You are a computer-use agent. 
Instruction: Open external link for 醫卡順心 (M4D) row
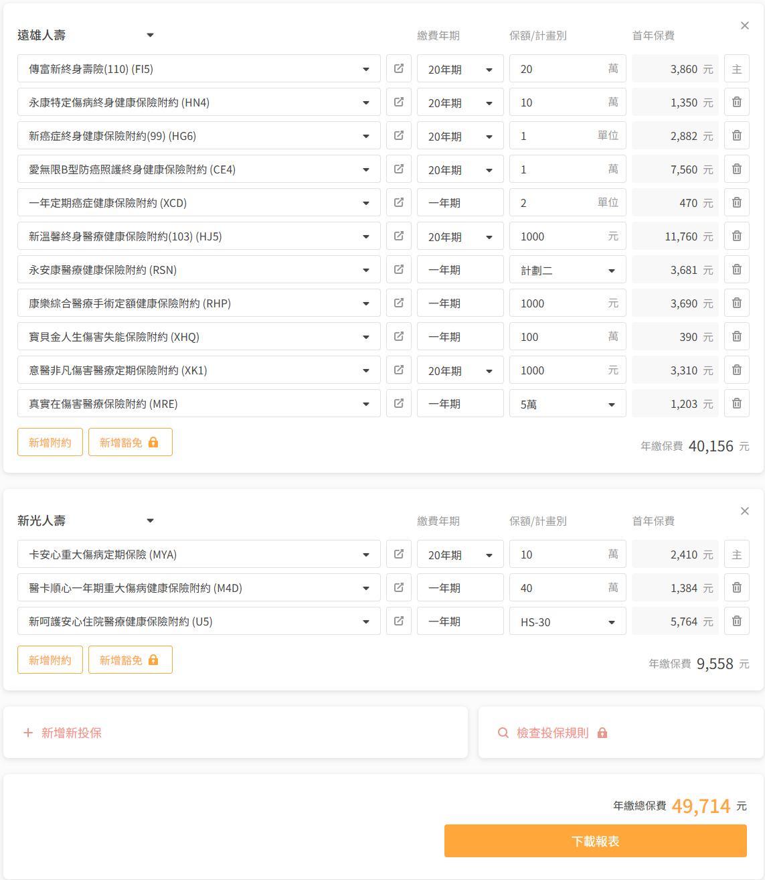[399, 587]
